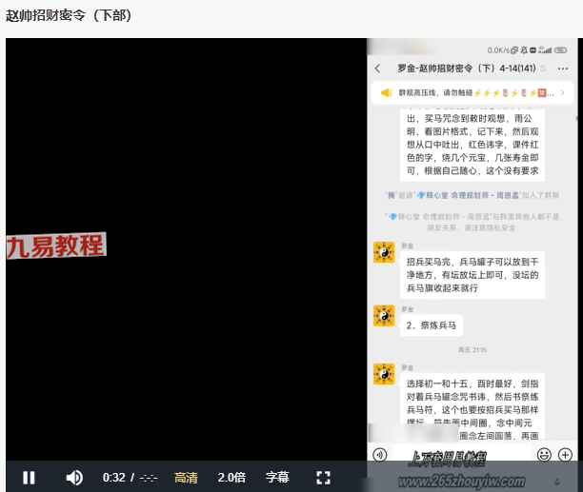Open the plus attachments button

565,455
